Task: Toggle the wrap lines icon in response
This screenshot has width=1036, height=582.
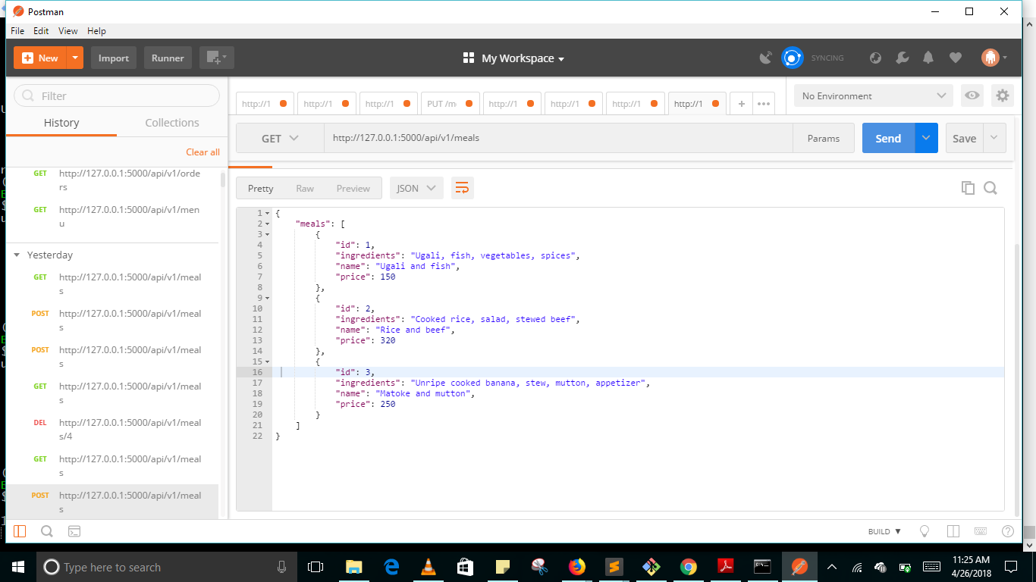Action: (x=463, y=188)
